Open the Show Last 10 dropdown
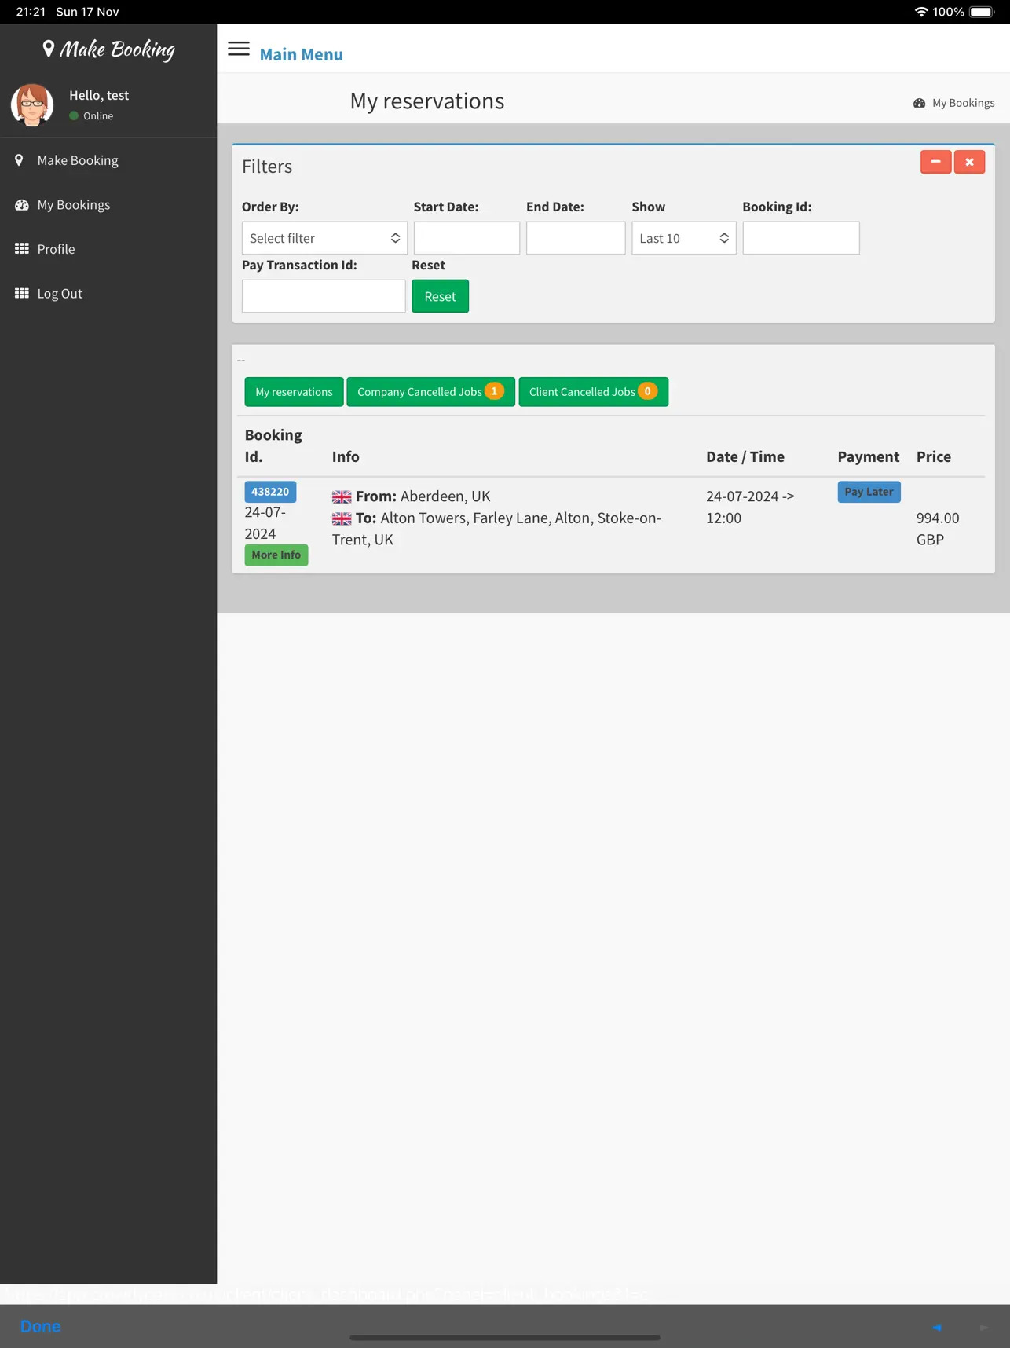 coord(684,238)
